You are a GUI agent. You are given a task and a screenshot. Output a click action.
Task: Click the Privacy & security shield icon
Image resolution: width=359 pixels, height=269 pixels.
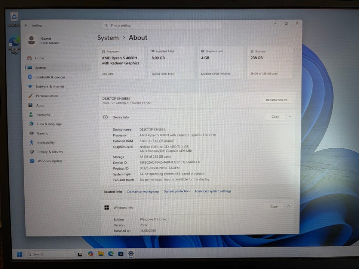32,152
